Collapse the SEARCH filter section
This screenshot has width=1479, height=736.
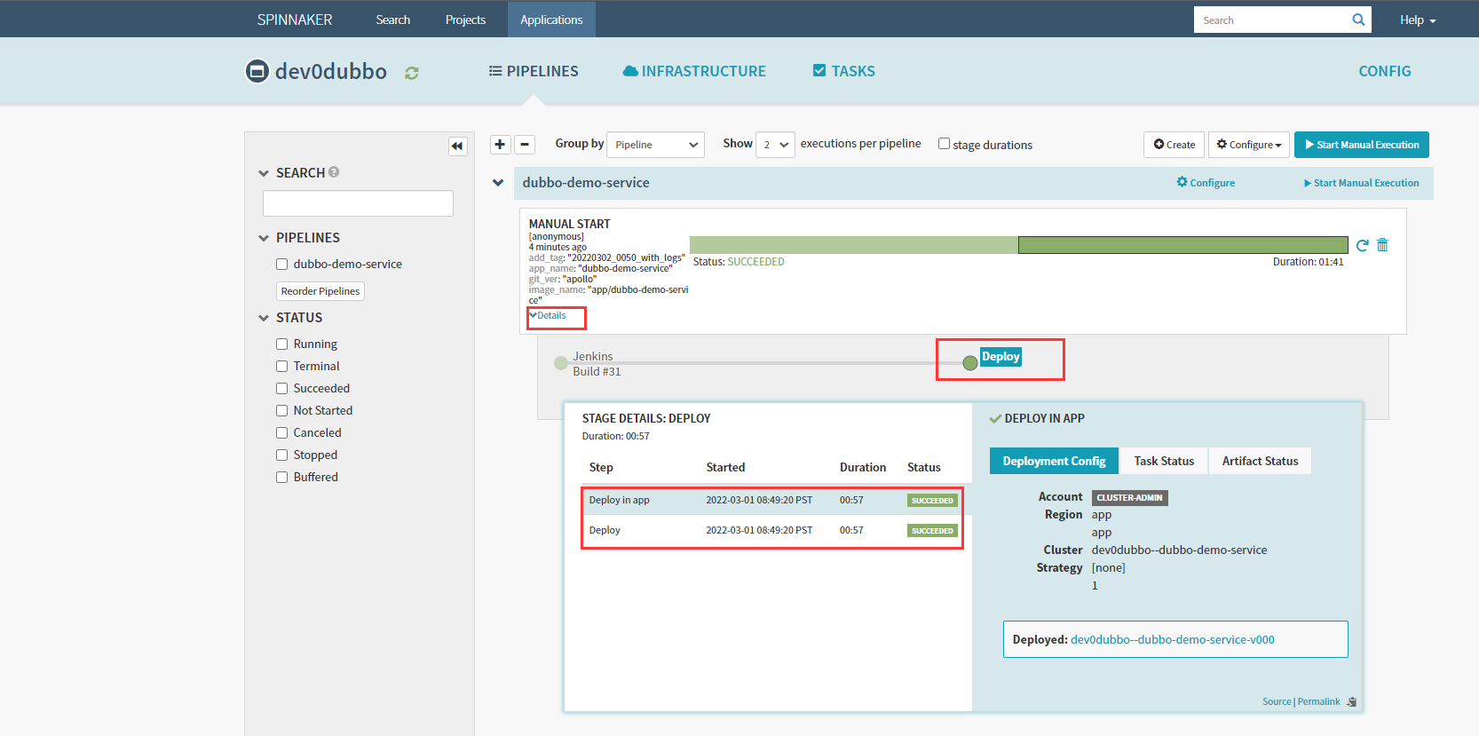[264, 173]
